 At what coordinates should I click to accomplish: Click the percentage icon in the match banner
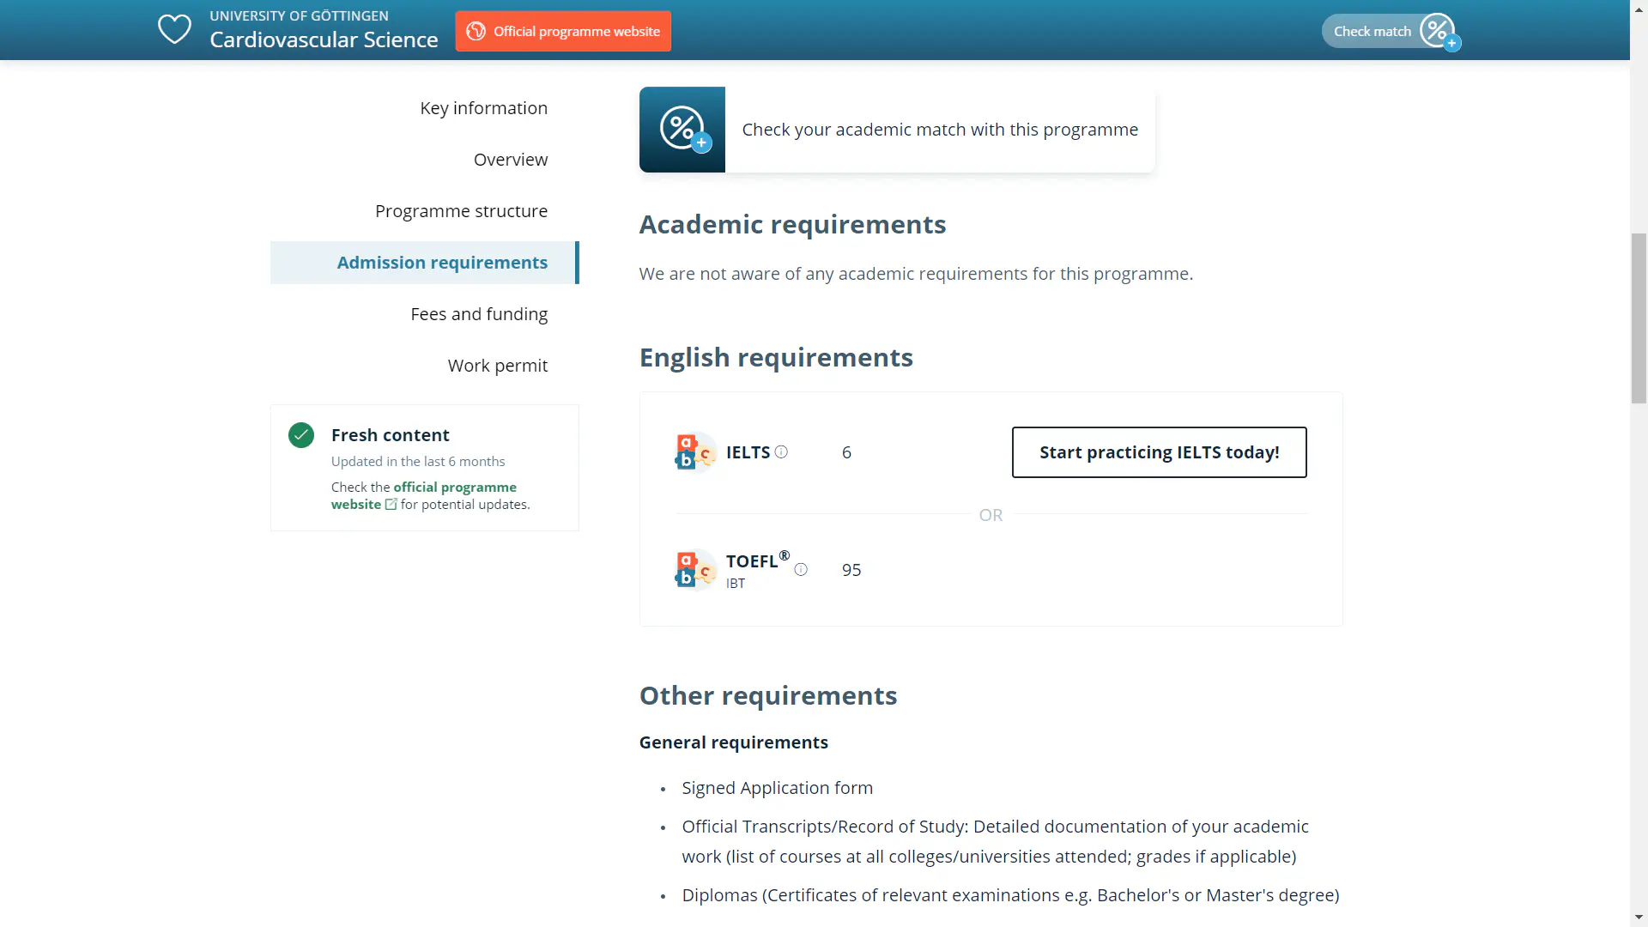coord(682,129)
